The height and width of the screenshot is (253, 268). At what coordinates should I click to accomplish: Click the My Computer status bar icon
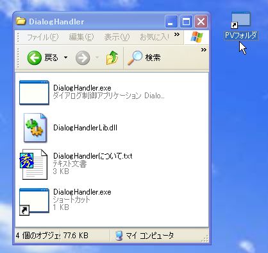pos(119,236)
